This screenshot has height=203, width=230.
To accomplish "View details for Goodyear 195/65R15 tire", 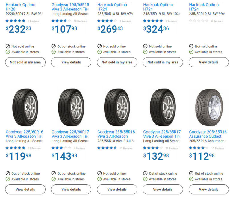I will 71,62.
